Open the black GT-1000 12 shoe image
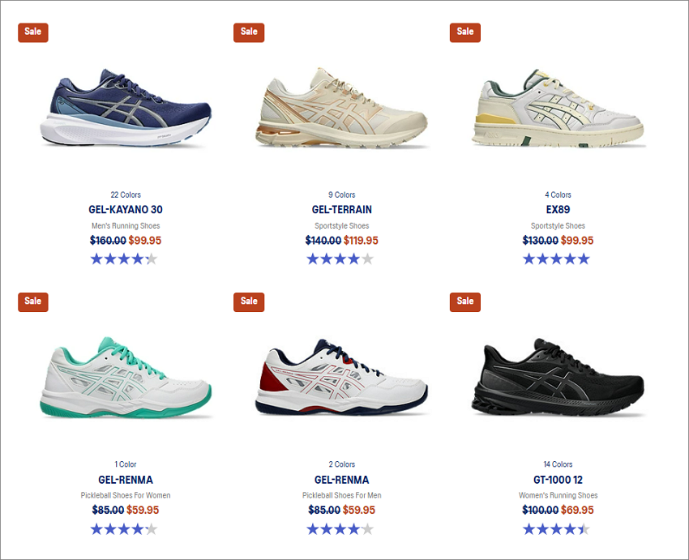Image resolution: width=689 pixels, height=560 pixels. [x=558, y=377]
